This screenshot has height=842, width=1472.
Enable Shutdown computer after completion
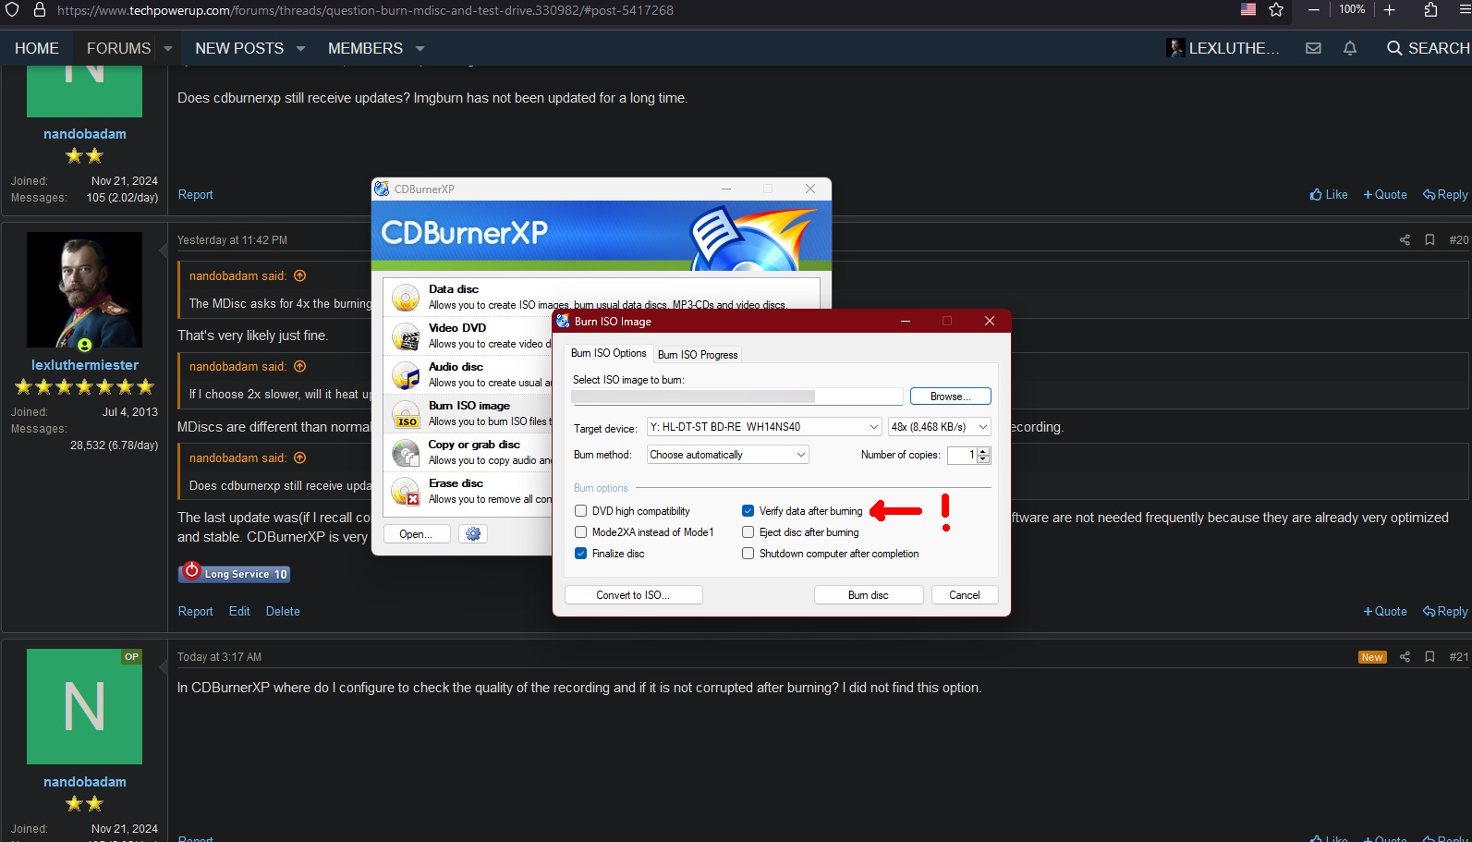[x=748, y=554]
